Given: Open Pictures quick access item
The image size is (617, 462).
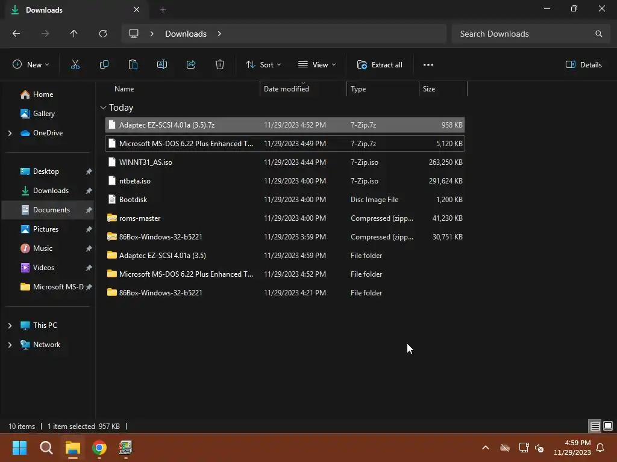Looking at the screenshot, I should pyautogui.click(x=46, y=229).
